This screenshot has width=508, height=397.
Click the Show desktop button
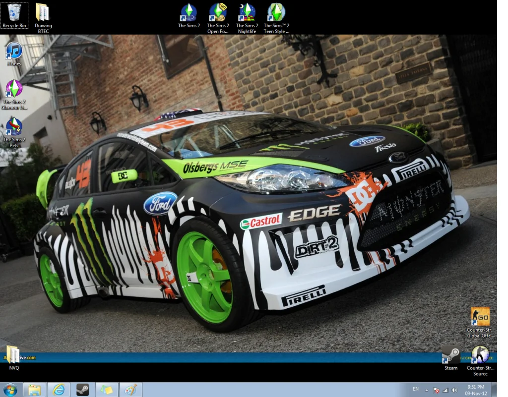[x=495, y=390]
